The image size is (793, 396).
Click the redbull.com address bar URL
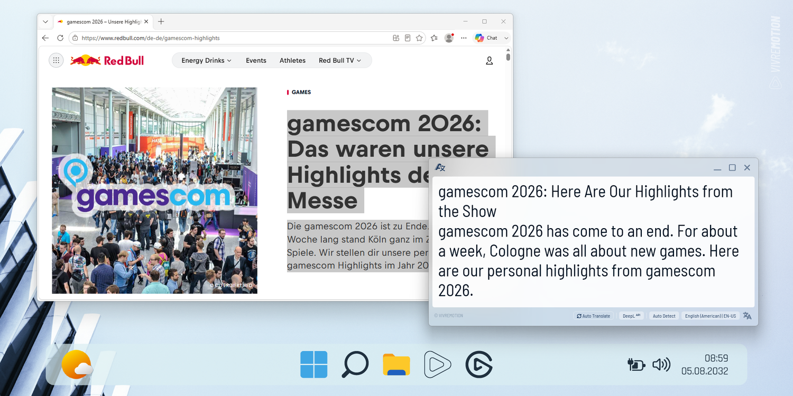tap(151, 38)
